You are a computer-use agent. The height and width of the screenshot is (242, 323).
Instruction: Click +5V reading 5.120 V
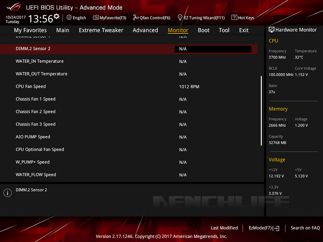pyautogui.click(x=301, y=176)
